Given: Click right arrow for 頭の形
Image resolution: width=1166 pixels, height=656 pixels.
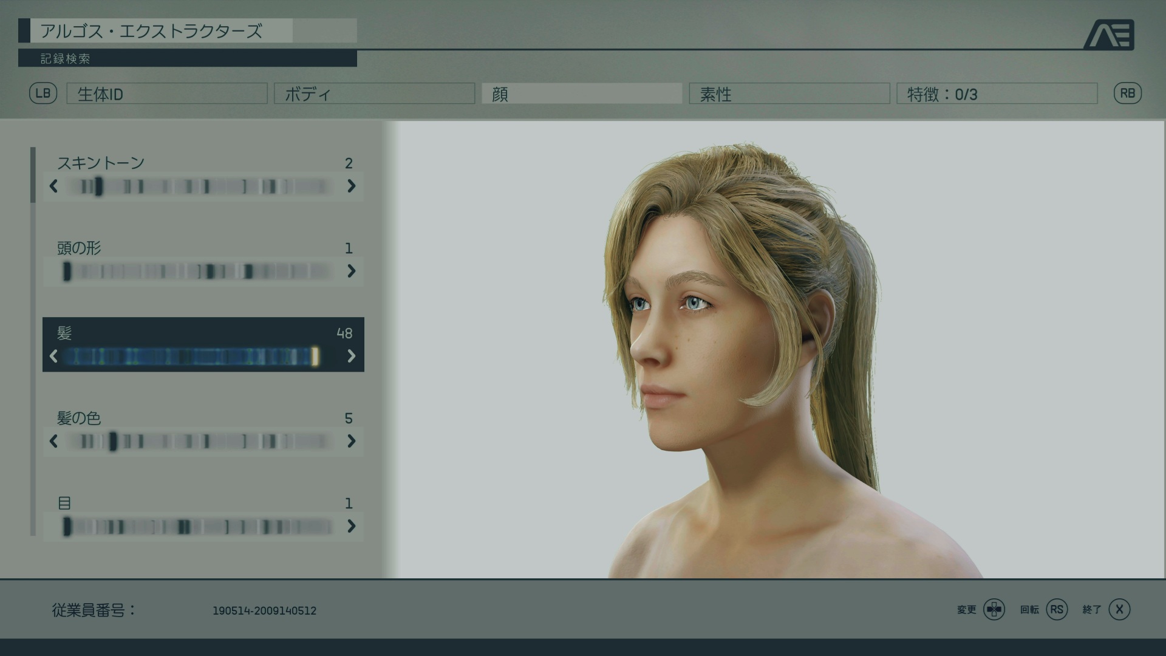Looking at the screenshot, I should point(351,271).
